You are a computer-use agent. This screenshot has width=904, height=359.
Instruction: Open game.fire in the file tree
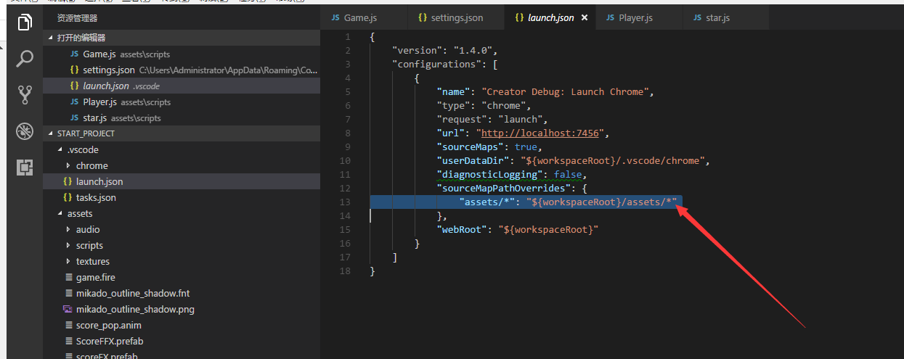point(181,277)
